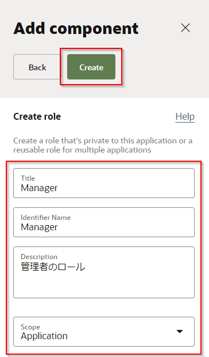The height and width of the screenshot is (357, 209).
Task: Focus the Title input field
Action: coord(104,183)
